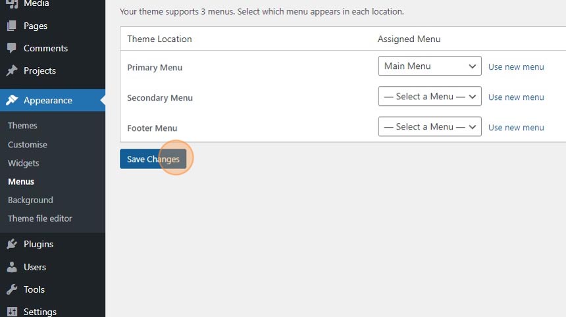Open the Secondary Menu select dropdown
Screen dimensions: 566x317
(x=430, y=97)
